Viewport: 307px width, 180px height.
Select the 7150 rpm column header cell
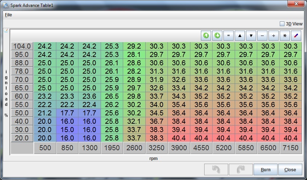click(291, 148)
